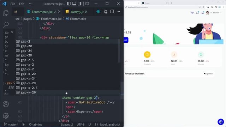
Task: Select the gap-y-2 suggestion
Action: [x=67, y=69]
